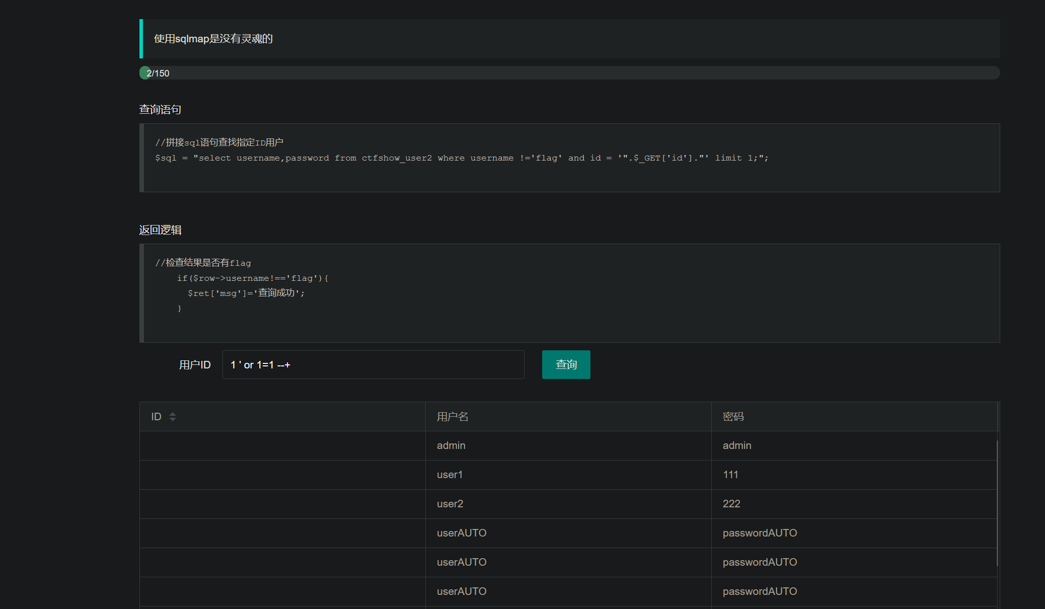
Task: Select the user1 username cell
Action: tap(568, 475)
